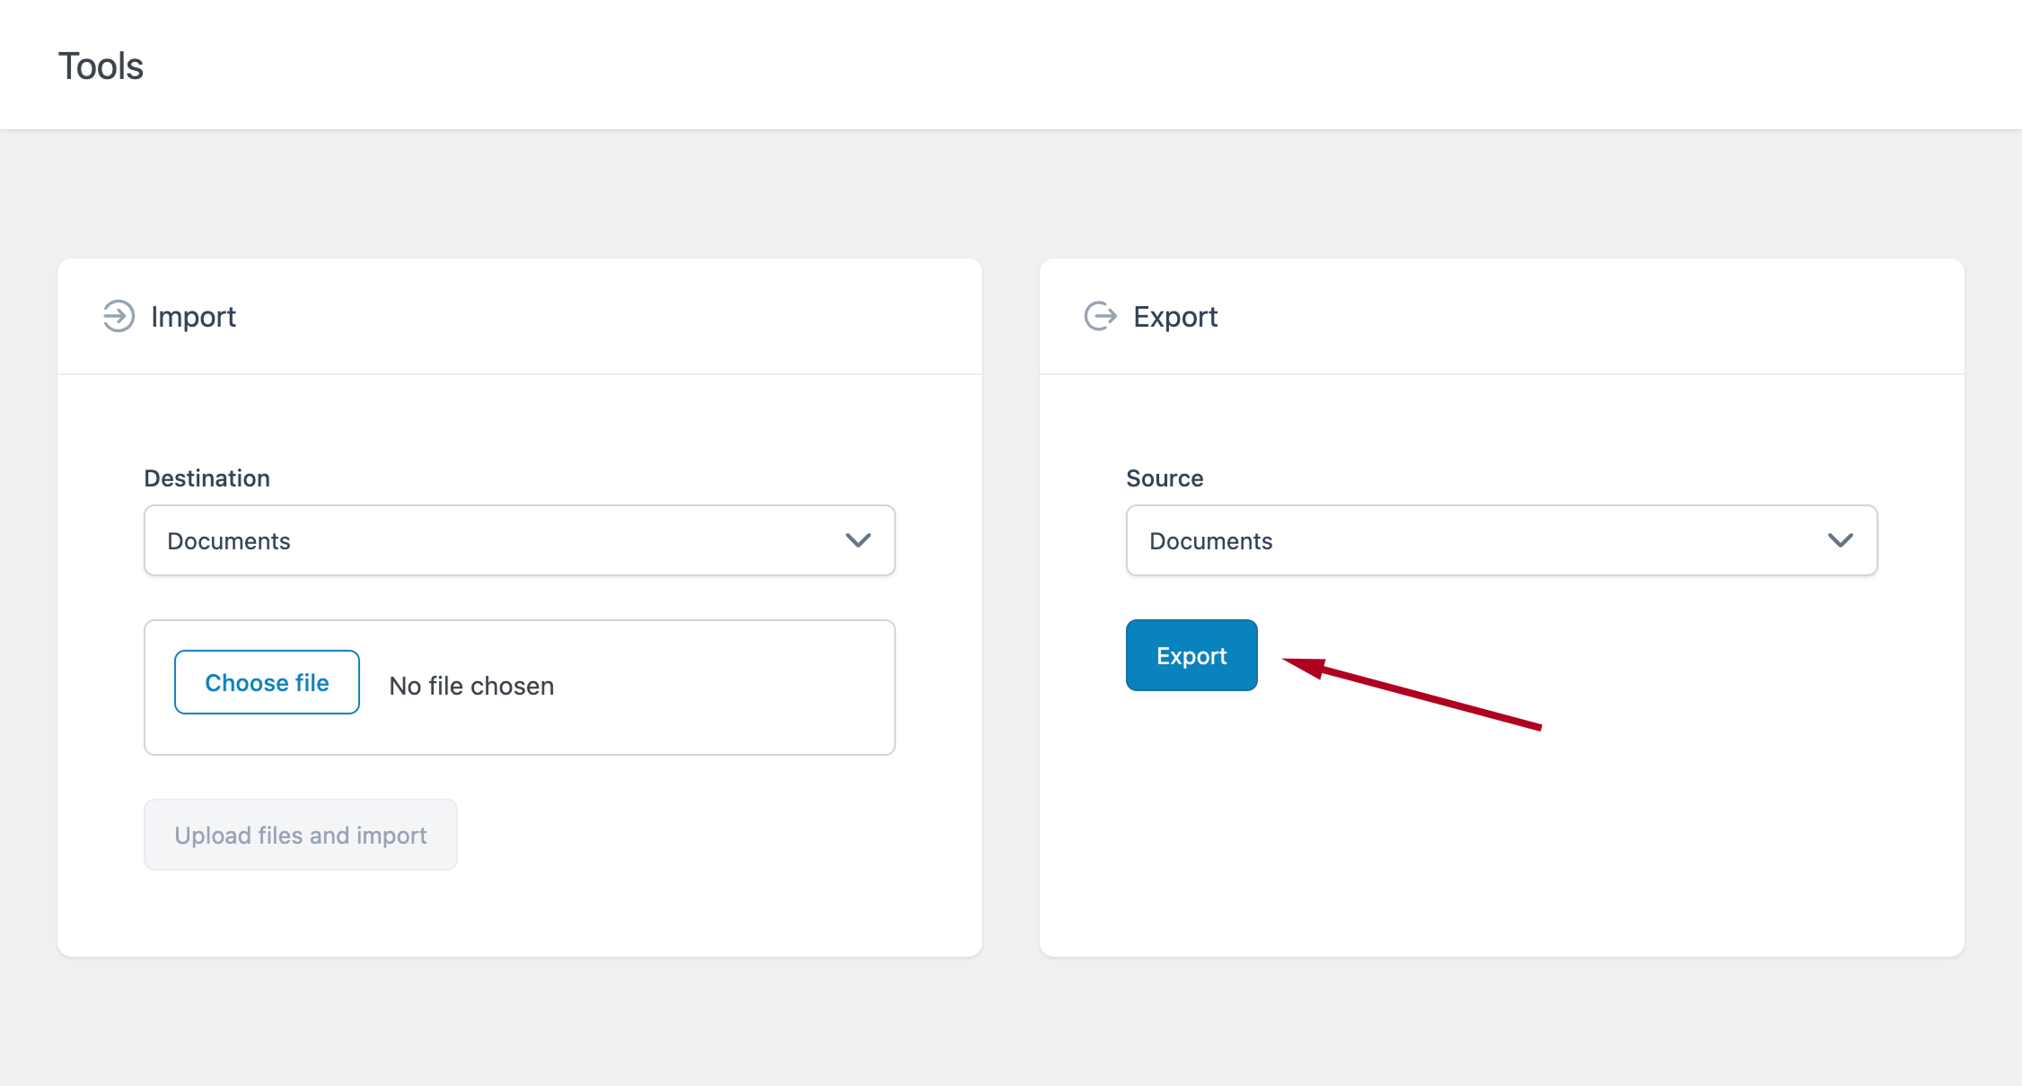Viewport: 2022px width, 1086px height.
Task: Select Documents in the Destination field
Action: [x=228, y=540]
